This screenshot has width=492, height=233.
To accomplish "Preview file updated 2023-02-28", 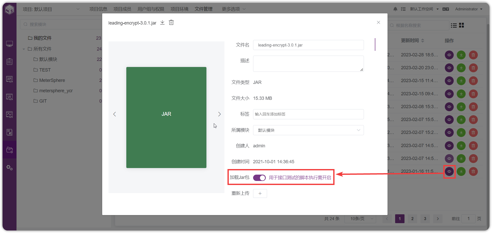I will click(x=449, y=55).
